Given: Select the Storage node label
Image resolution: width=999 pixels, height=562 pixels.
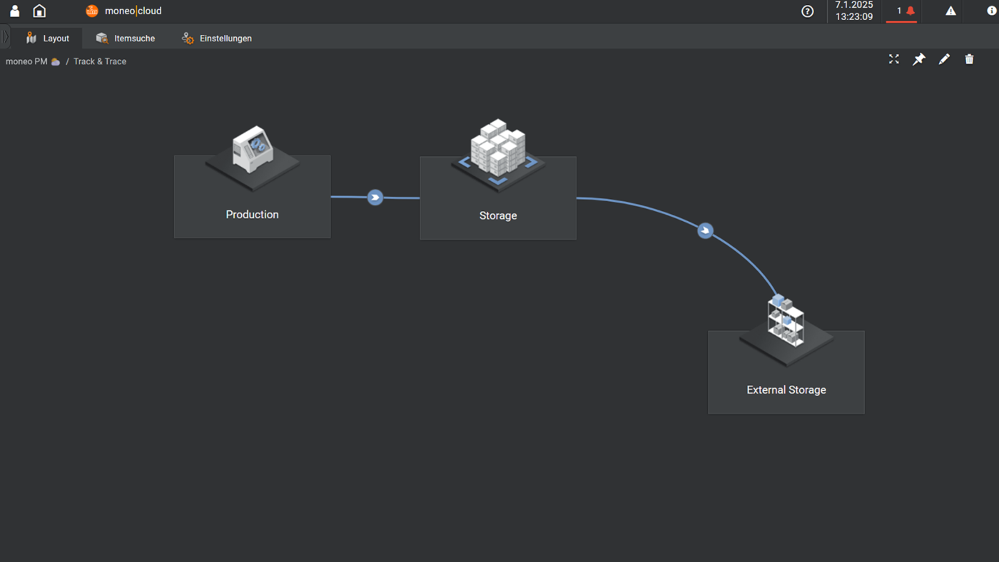Looking at the screenshot, I should (498, 215).
